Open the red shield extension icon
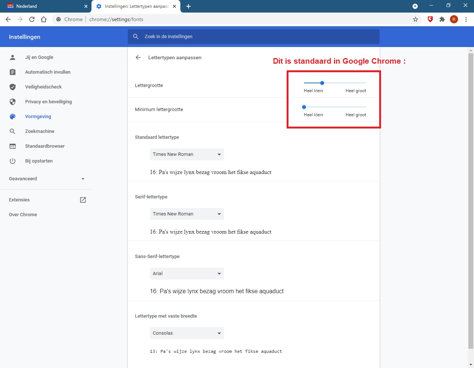Screen dimensions: 474x368 (430, 19)
